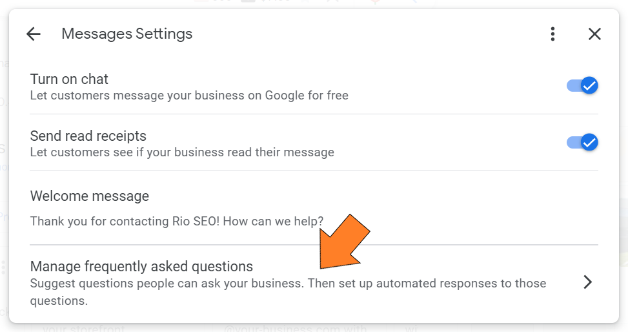
Task: Click the 'Suggest questions people can ask' description
Action: coord(288,284)
